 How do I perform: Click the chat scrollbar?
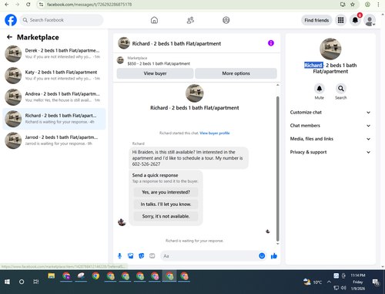(277, 168)
